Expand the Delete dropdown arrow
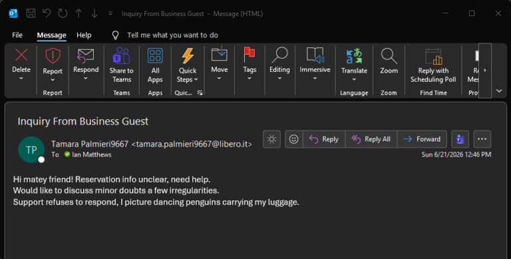This screenshot has height=259, width=511. click(x=21, y=79)
